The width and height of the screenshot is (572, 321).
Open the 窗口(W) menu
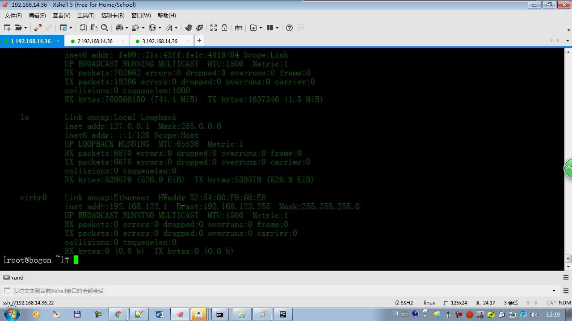141,15
